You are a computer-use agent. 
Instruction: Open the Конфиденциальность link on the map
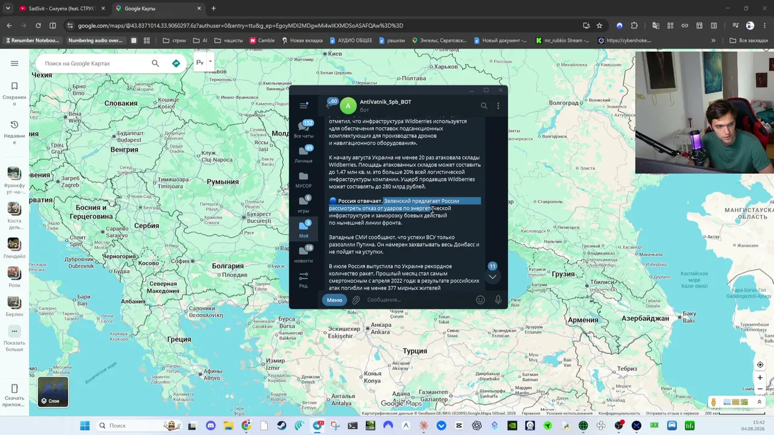(x=620, y=413)
